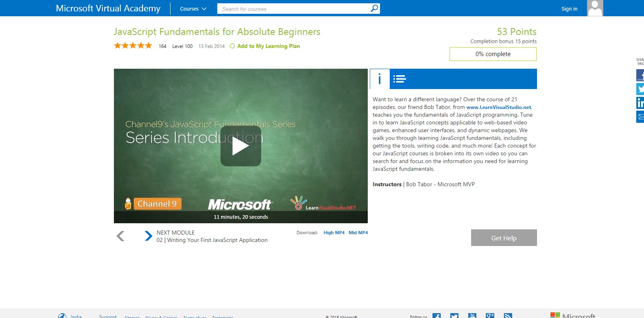Open next module Writing Your First JavaScript Application
The width and height of the screenshot is (644, 318).
point(212,240)
